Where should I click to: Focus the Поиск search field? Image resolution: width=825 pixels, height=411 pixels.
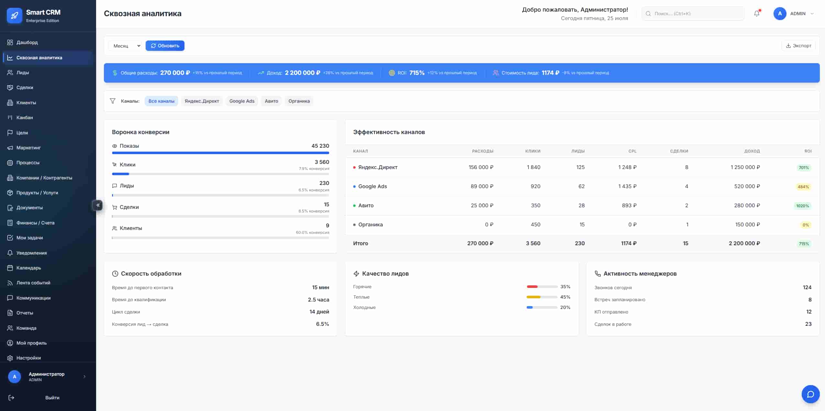coord(696,14)
